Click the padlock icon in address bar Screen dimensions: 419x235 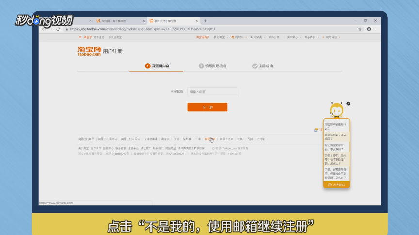tap(67, 29)
